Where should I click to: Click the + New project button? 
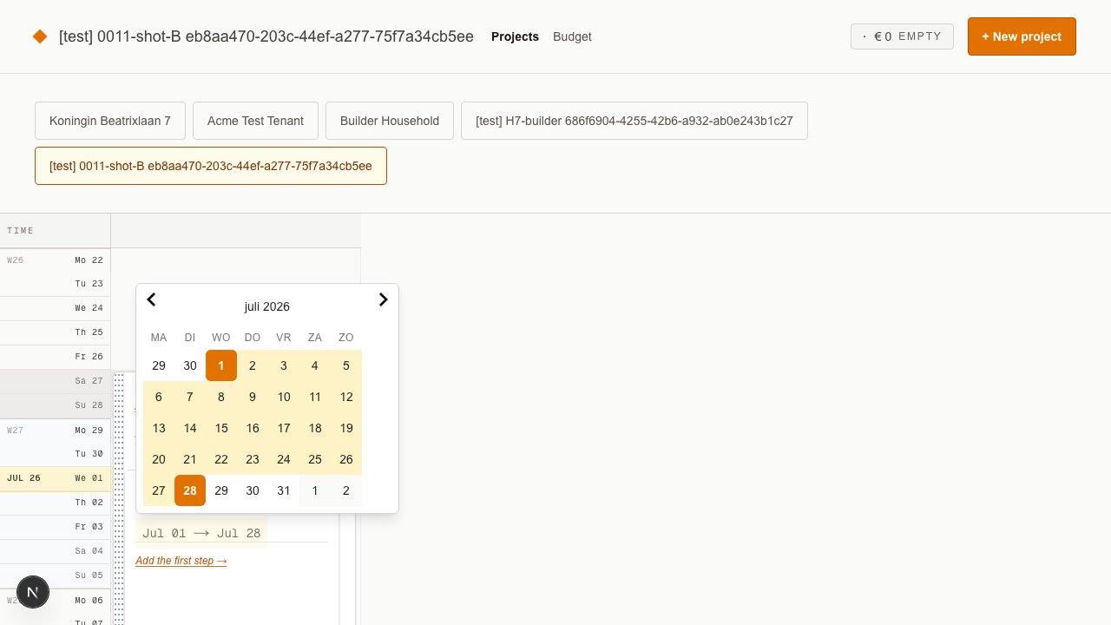click(1022, 36)
